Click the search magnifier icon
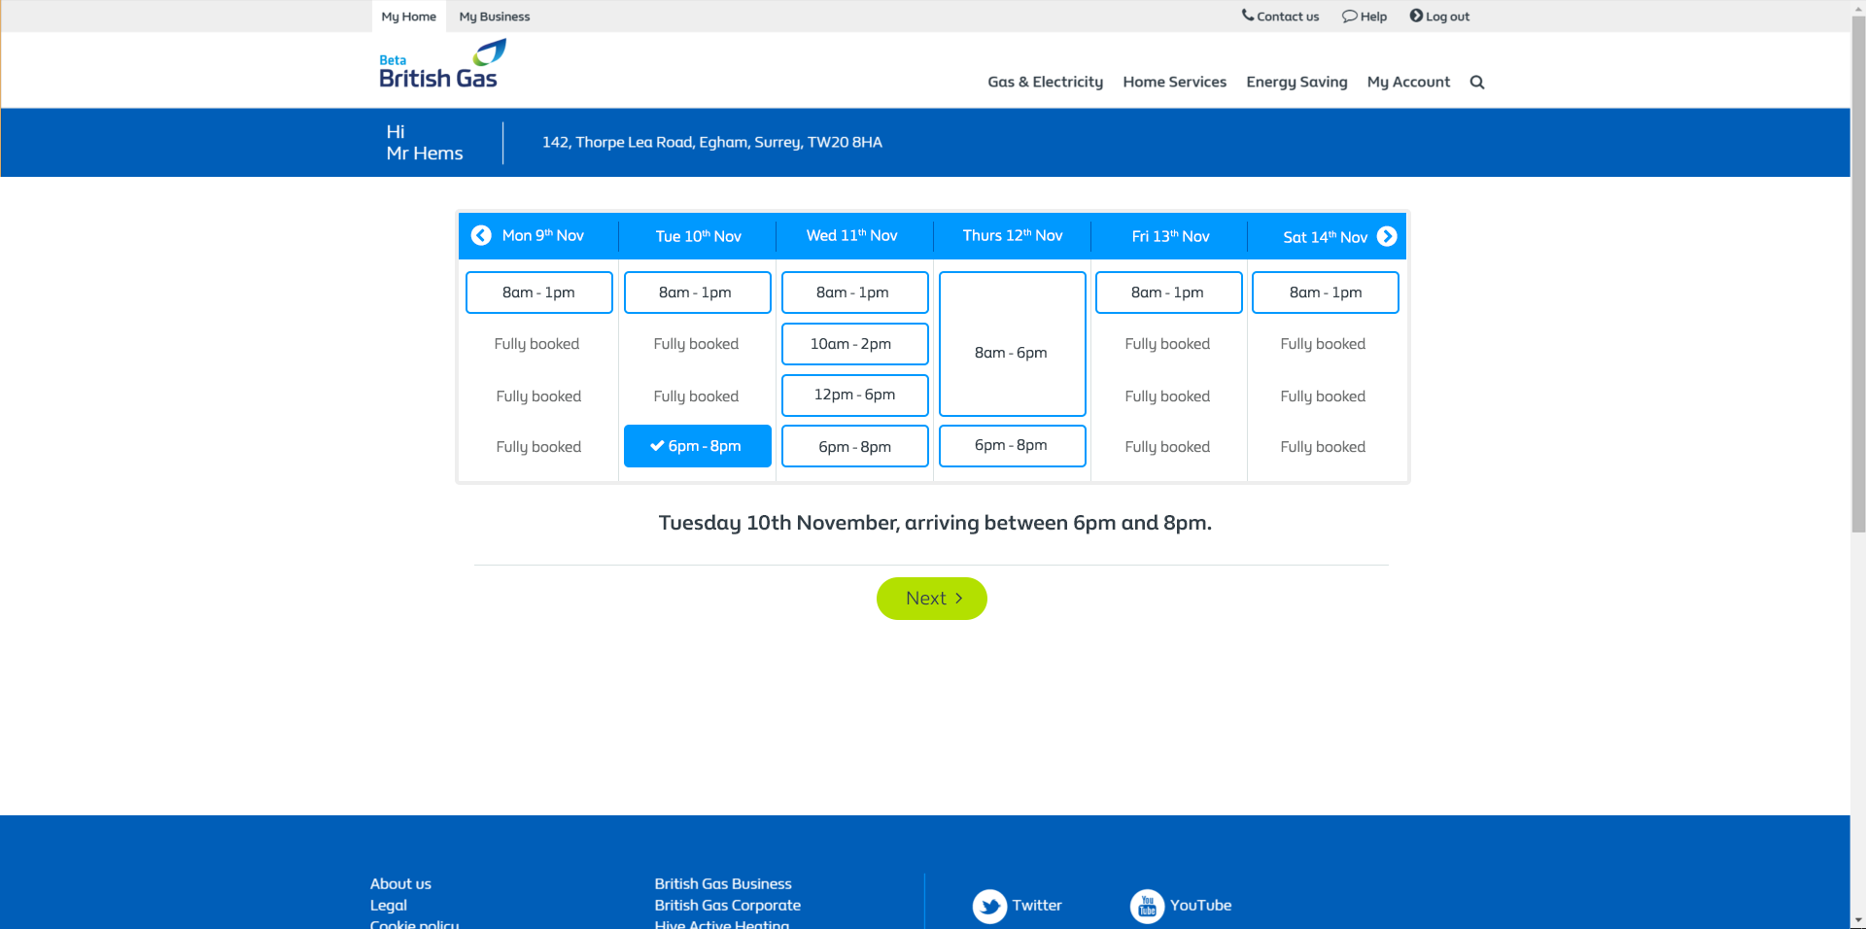This screenshot has height=929, width=1866. (1476, 82)
